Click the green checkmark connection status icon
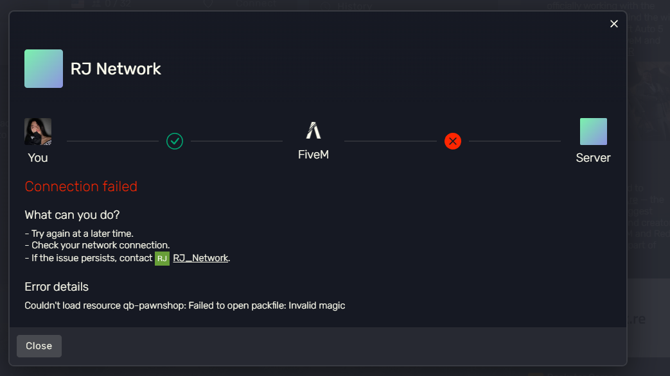Viewport: 670px width, 376px height. [174, 141]
